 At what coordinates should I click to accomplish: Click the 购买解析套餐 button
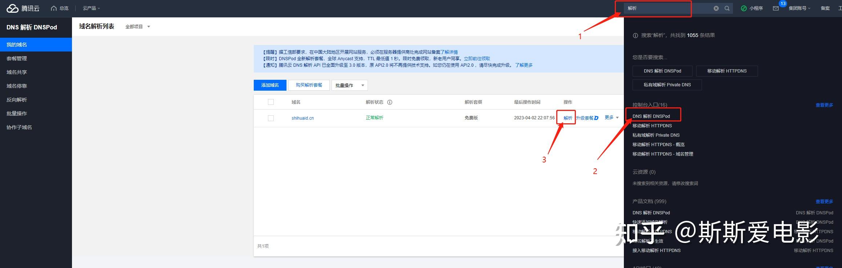click(x=309, y=85)
